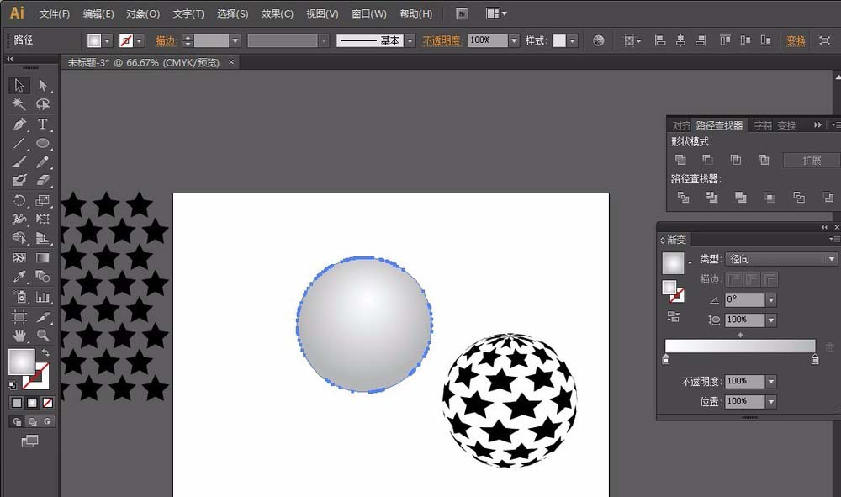Switch paint mode to Gradient in toolbox
The height and width of the screenshot is (497, 841).
pos(32,403)
